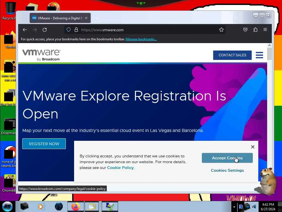The height and width of the screenshot is (212, 282).
Task: Open the Extensions puzzle icon
Action: click(255, 30)
